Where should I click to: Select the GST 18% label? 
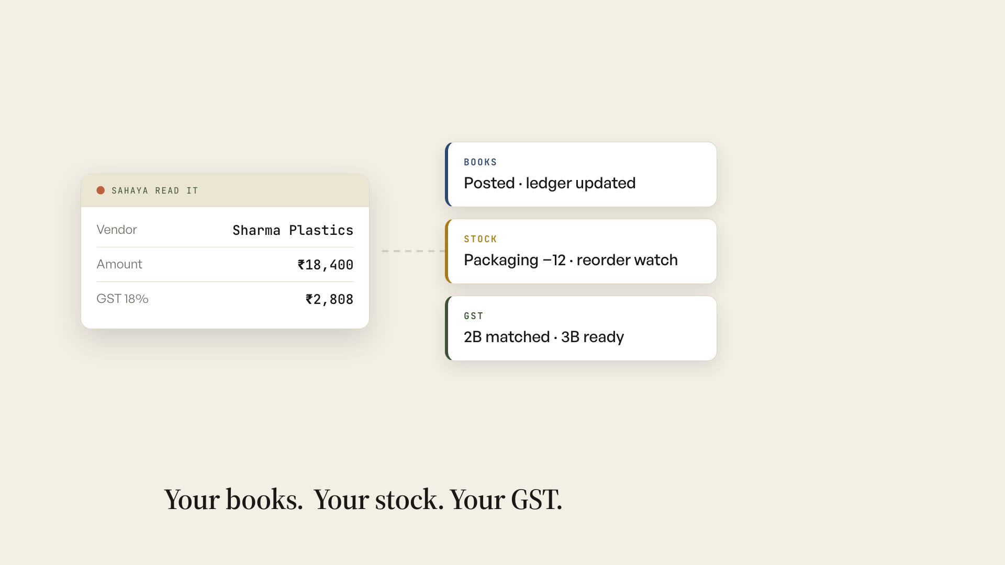point(122,299)
